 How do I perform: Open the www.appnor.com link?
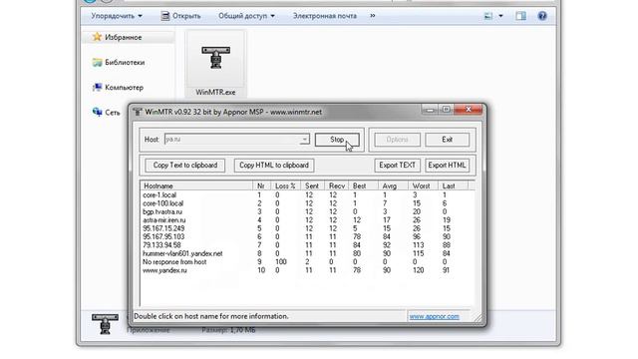[435, 316]
